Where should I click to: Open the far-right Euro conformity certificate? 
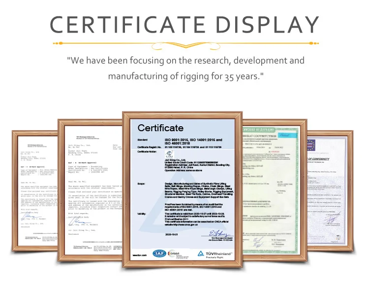click(x=330, y=191)
